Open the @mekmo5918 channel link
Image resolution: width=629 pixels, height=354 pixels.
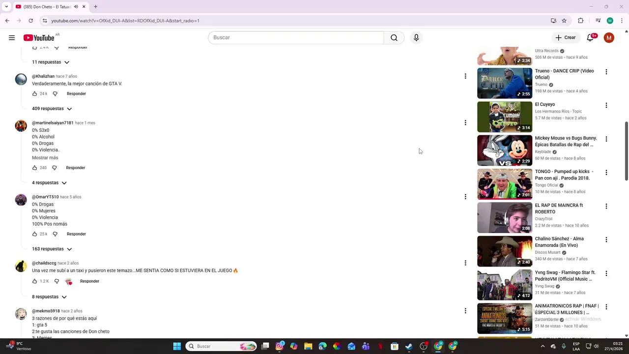pos(46,311)
